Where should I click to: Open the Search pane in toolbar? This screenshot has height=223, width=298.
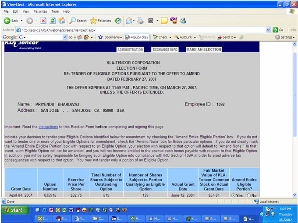pos(78,21)
